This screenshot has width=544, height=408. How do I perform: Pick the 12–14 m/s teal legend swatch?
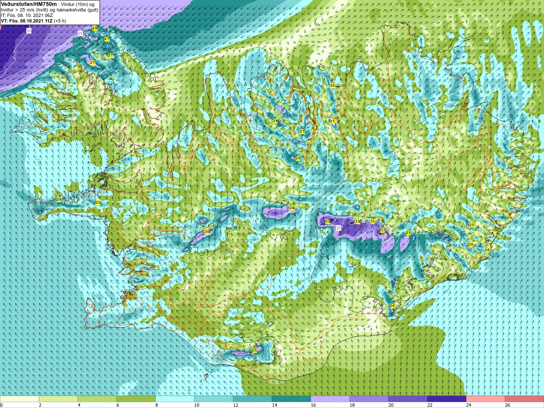tap(252, 399)
